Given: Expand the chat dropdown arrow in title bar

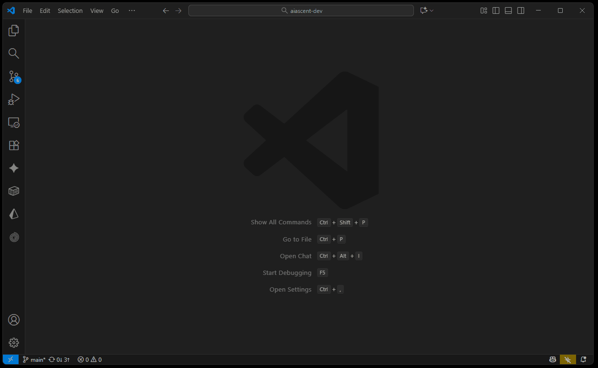Looking at the screenshot, I should (x=432, y=11).
